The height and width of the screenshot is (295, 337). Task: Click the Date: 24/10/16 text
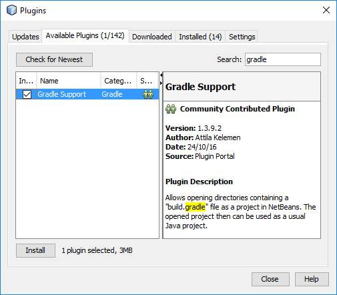pyautogui.click(x=191, y=147)
